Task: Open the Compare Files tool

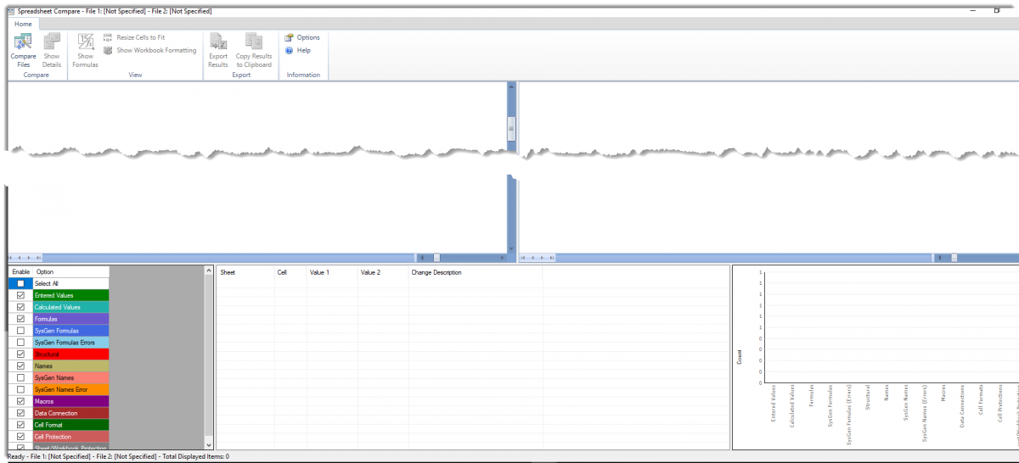Action: click(x=23, y=50)
